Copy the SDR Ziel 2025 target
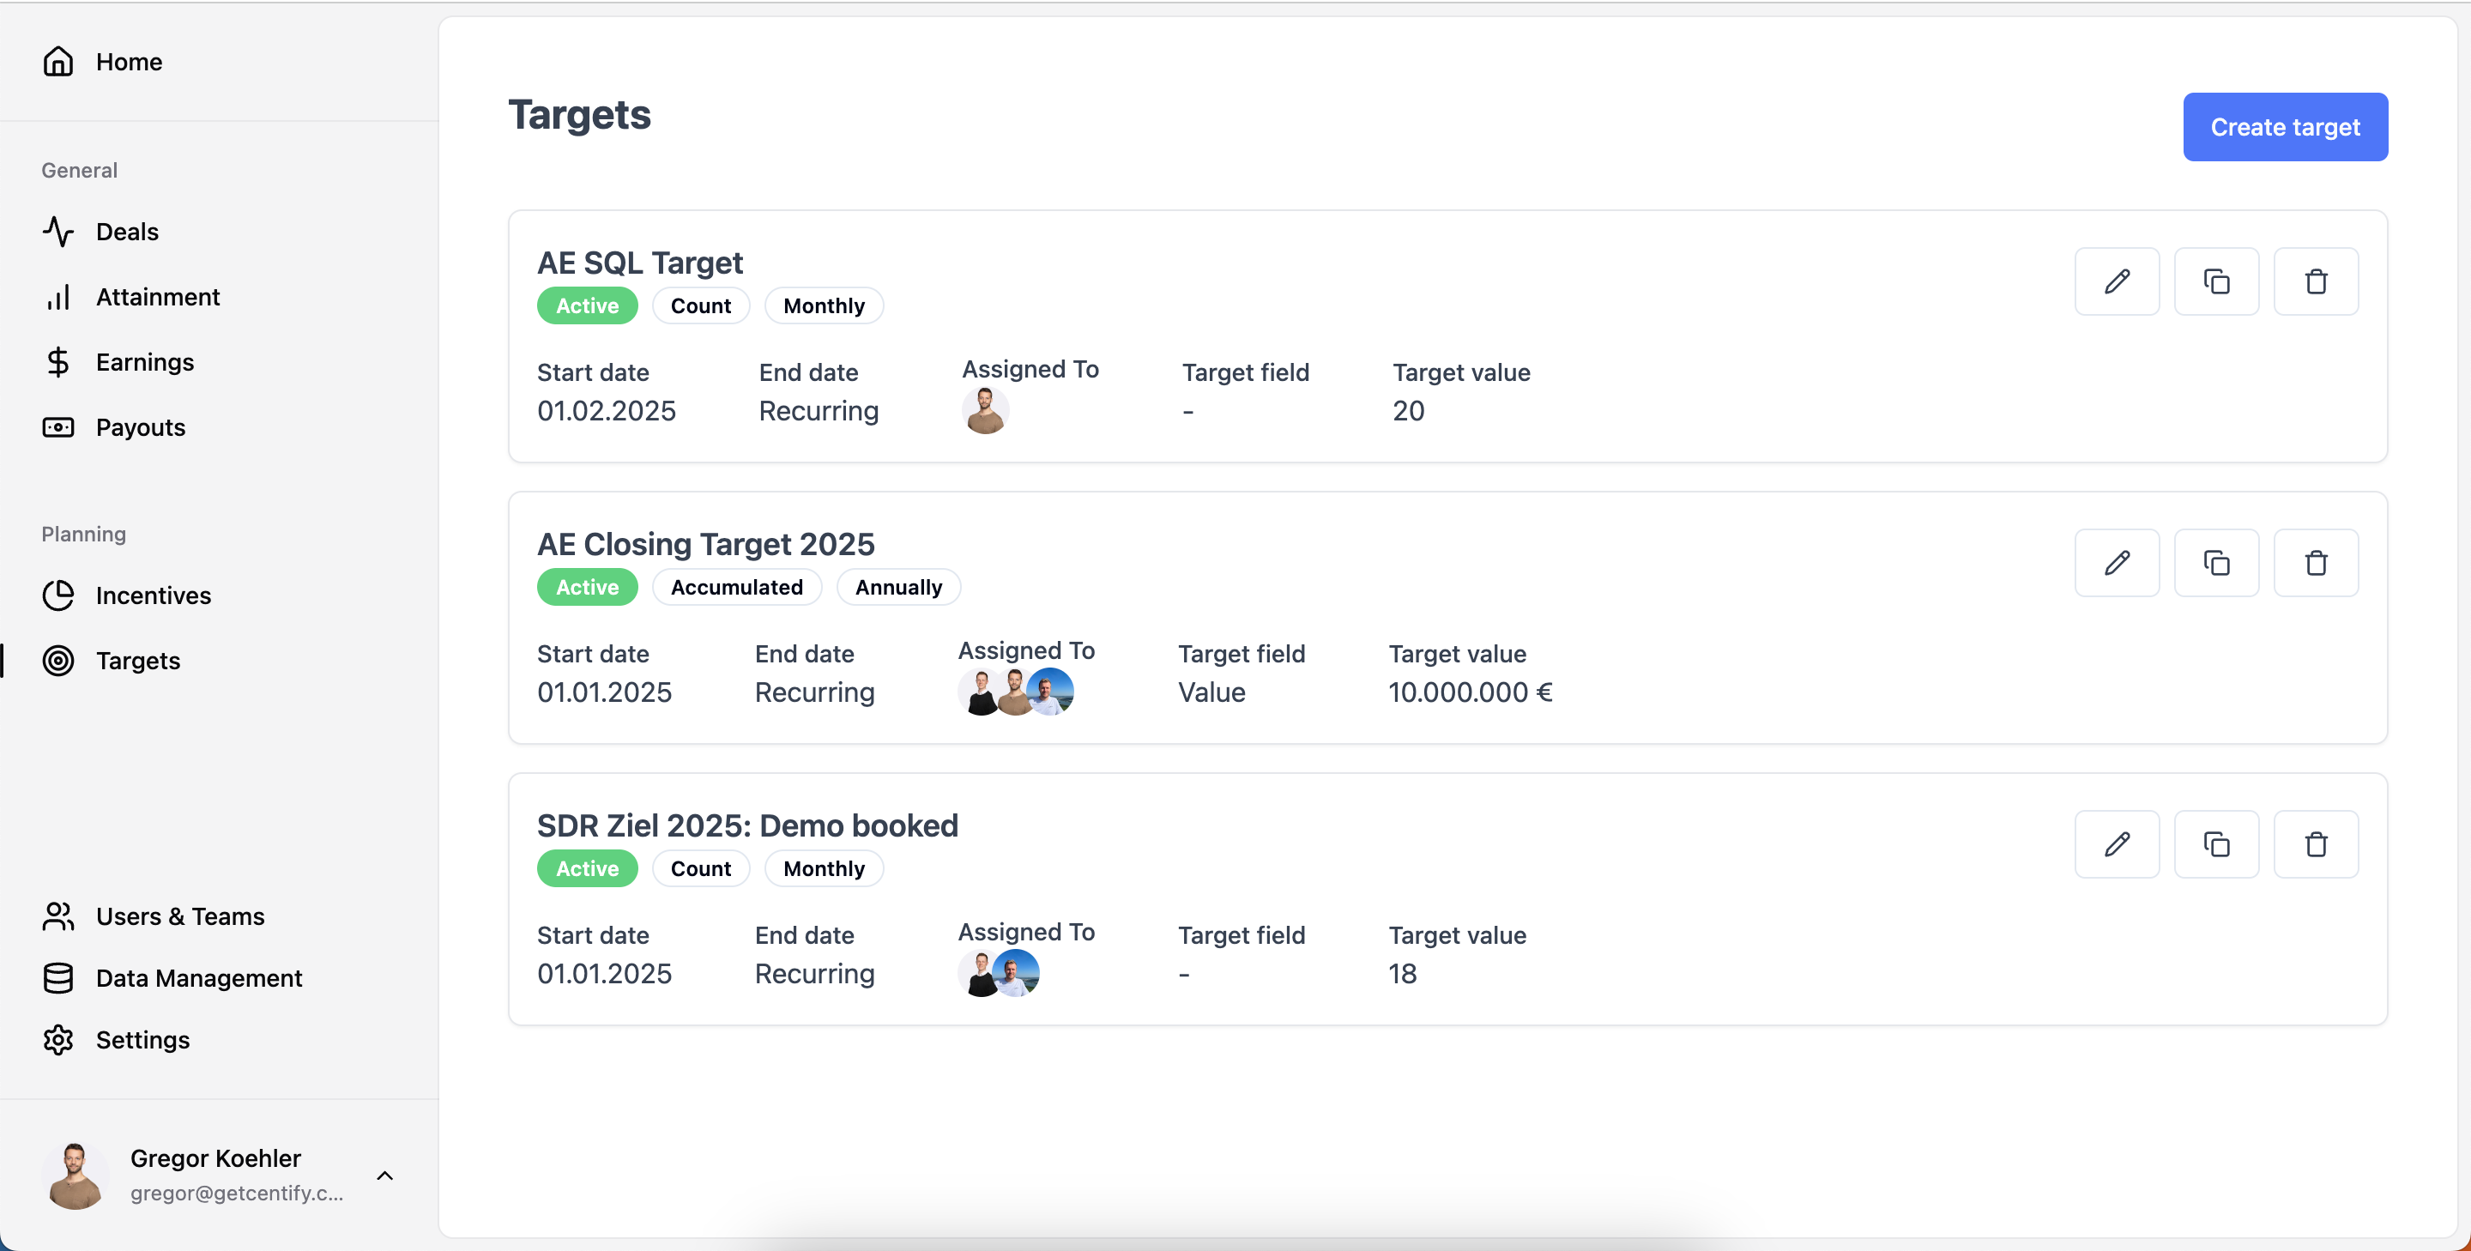Image resolution: width=2471 pixels, height=1251 pixels. pyautogui.click(x=2216, y=844)
